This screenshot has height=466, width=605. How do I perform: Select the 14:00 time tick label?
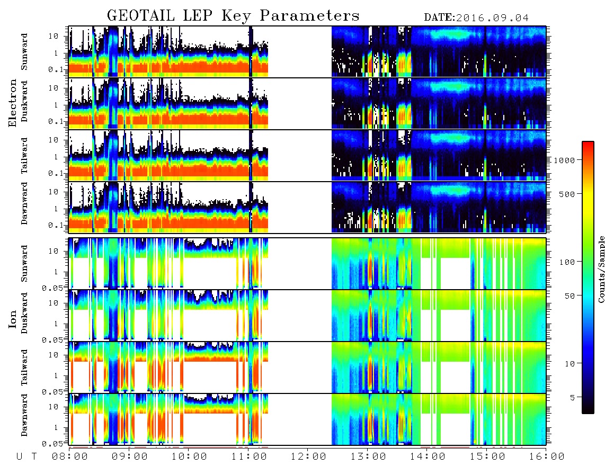pos(428,456)
